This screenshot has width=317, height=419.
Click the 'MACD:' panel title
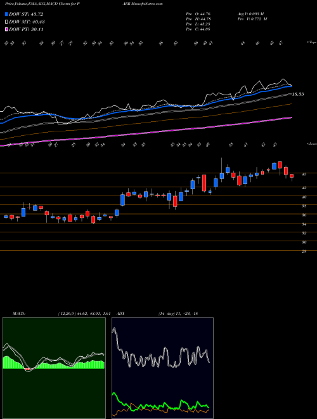pos(18,314)
